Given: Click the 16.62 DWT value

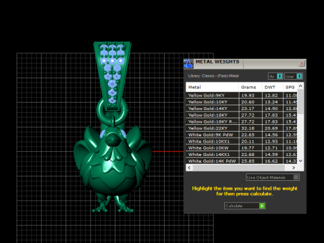Looking at the screenshot, I should [271, 161].
